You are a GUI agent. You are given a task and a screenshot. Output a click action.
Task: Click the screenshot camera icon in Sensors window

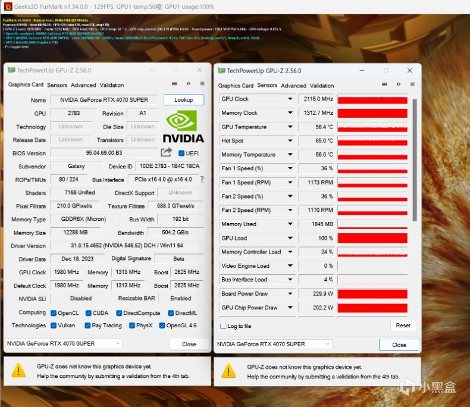tap(384, 84)
